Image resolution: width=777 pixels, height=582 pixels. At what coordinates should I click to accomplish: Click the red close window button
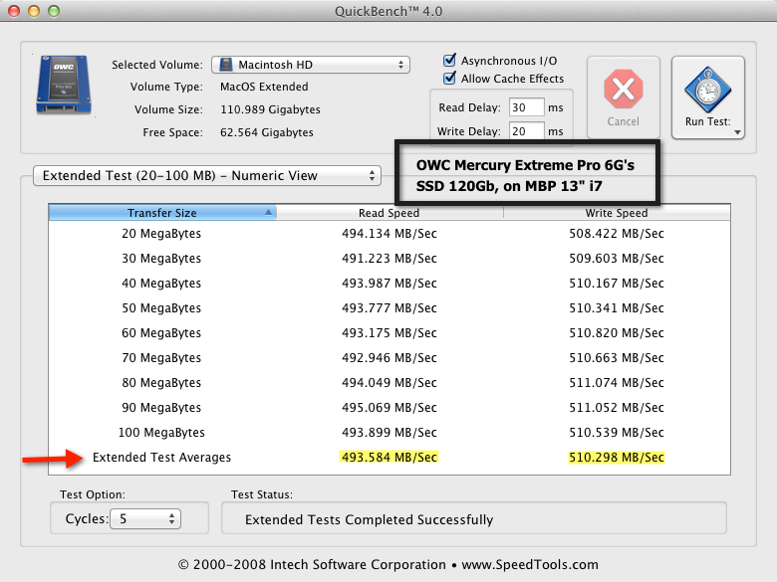(x=14, y=11)
